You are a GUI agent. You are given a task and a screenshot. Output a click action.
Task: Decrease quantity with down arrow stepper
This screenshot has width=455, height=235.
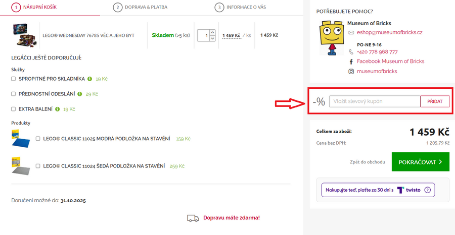coord(212,38)
